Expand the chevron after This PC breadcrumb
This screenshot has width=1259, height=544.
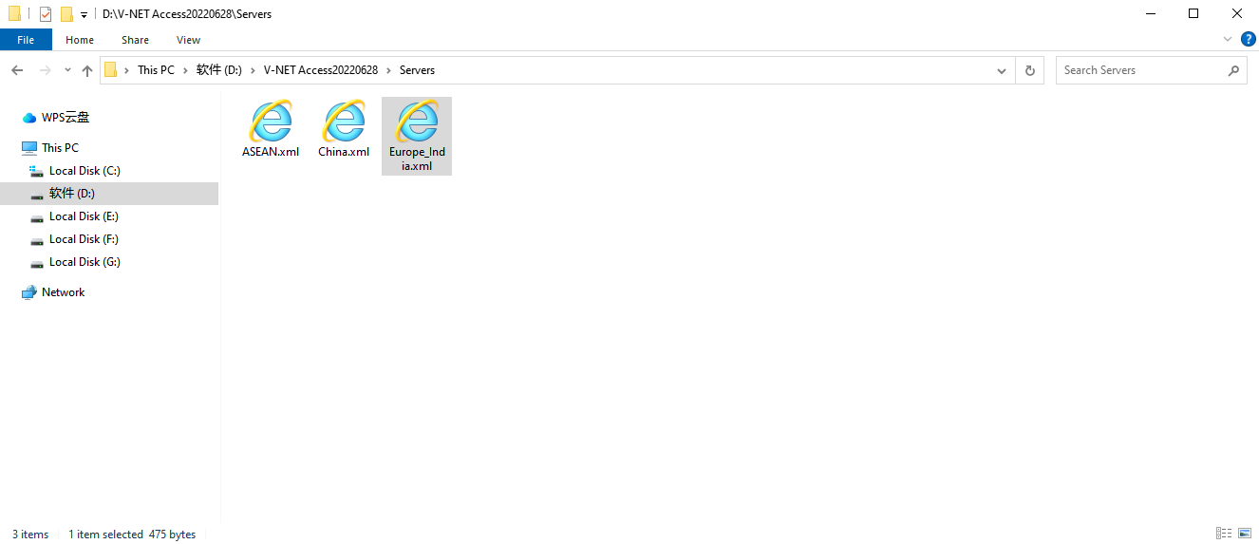186,70
